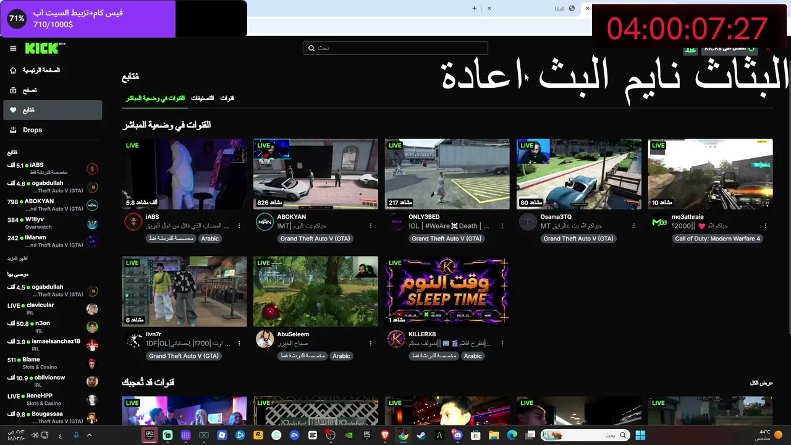Open AbuSeleem live stream thumbnail

pos(316,292)
